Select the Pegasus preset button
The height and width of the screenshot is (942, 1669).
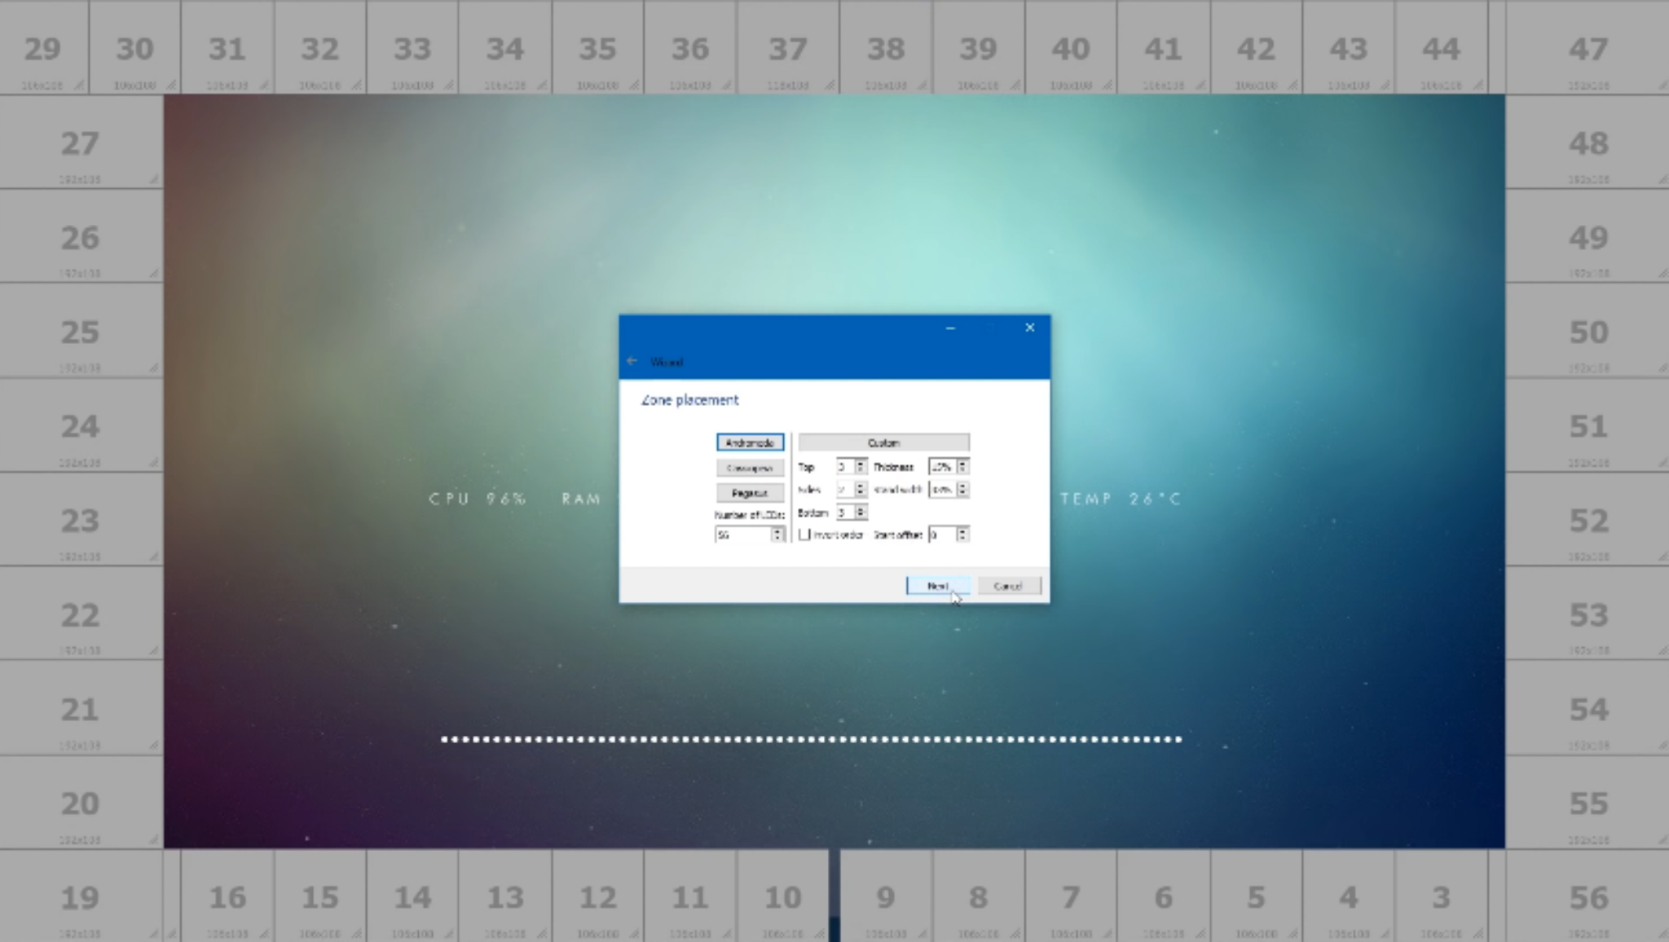[750, 493]
